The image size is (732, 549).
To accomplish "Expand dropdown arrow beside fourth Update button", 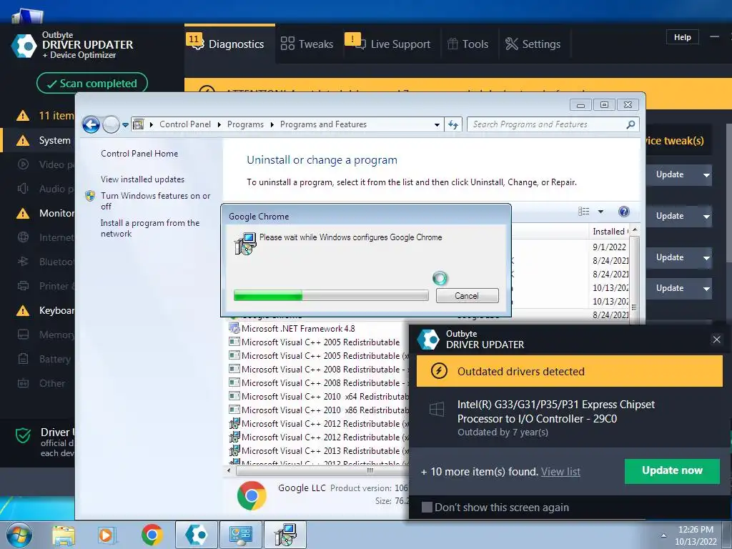I will pos(706,289).
